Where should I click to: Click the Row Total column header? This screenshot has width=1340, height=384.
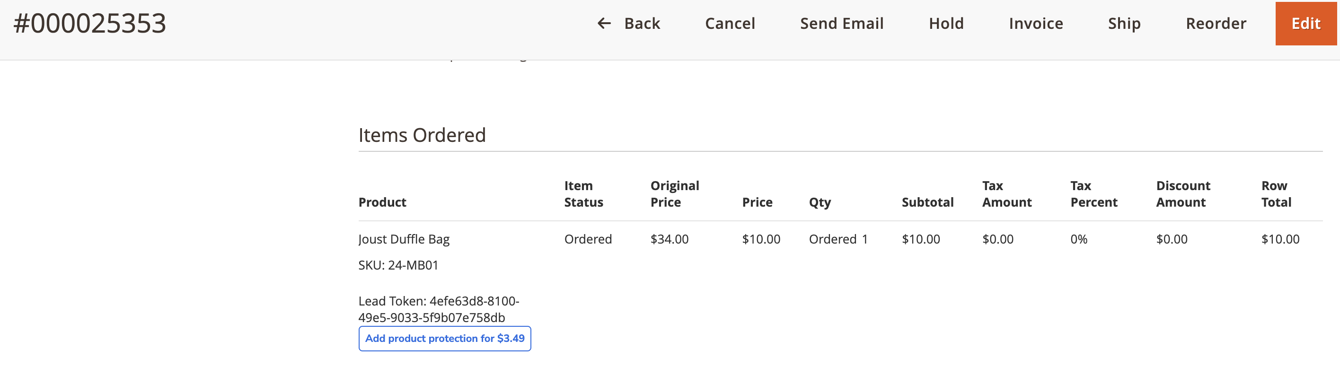pyautogui.click(x=1276, y=194)
